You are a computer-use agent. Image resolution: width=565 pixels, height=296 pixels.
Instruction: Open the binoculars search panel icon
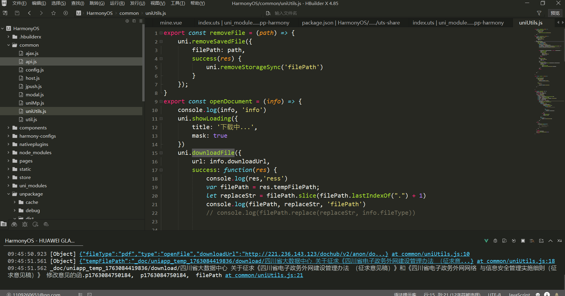14,224
